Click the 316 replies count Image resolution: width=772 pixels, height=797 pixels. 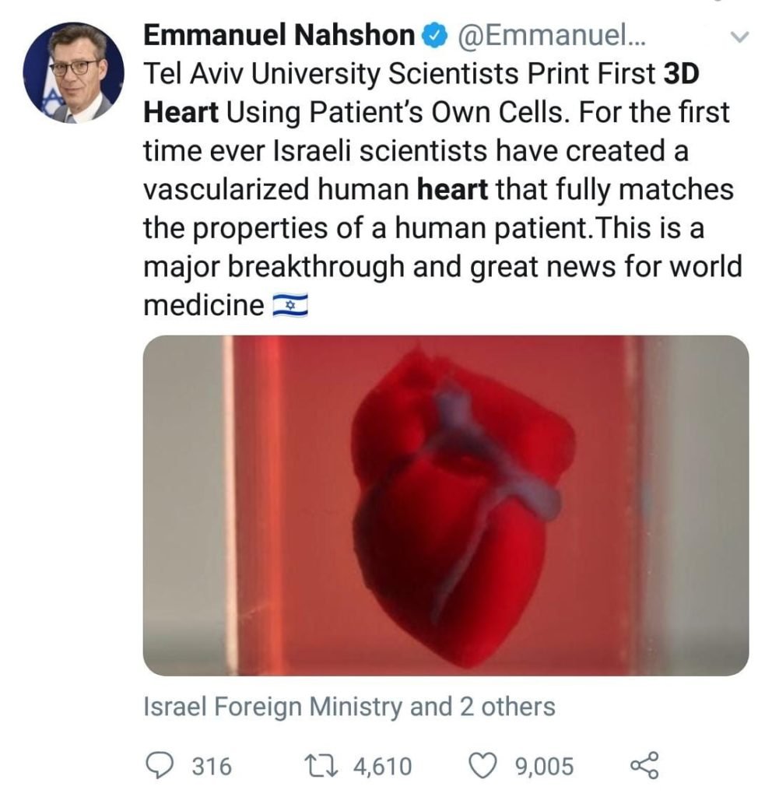(x=212, y=767)
